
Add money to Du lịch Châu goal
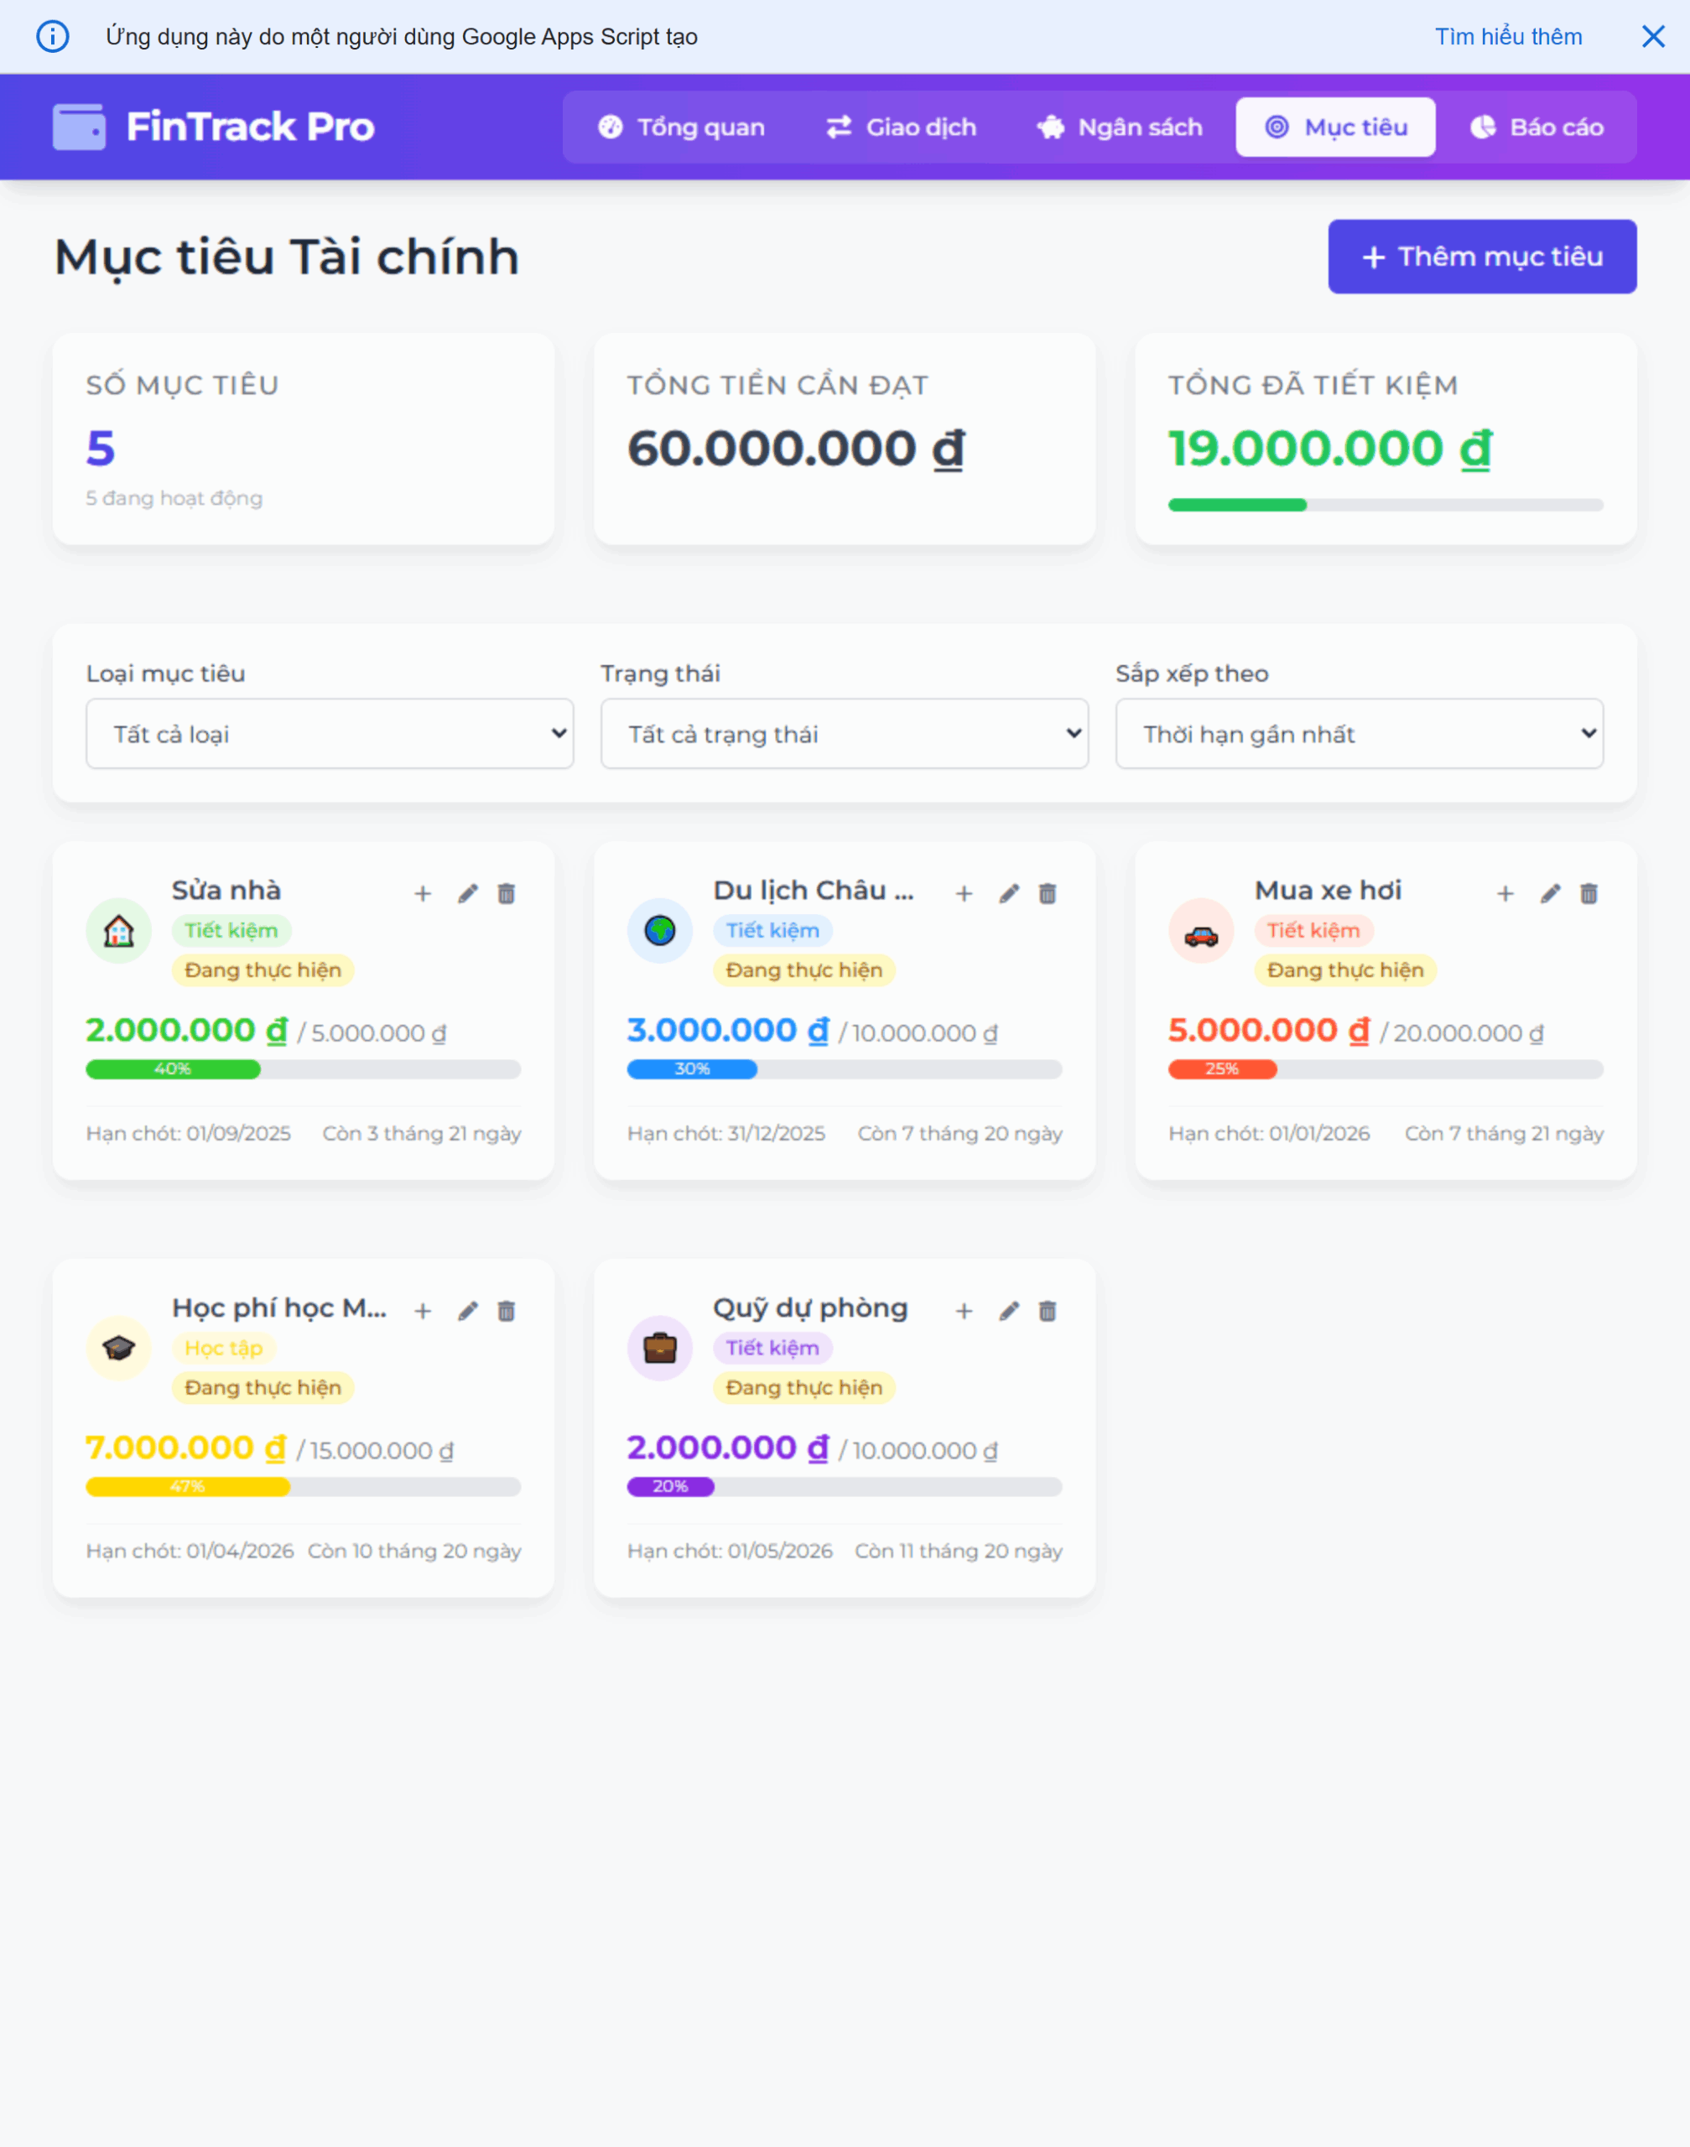(x=964, y=894)
